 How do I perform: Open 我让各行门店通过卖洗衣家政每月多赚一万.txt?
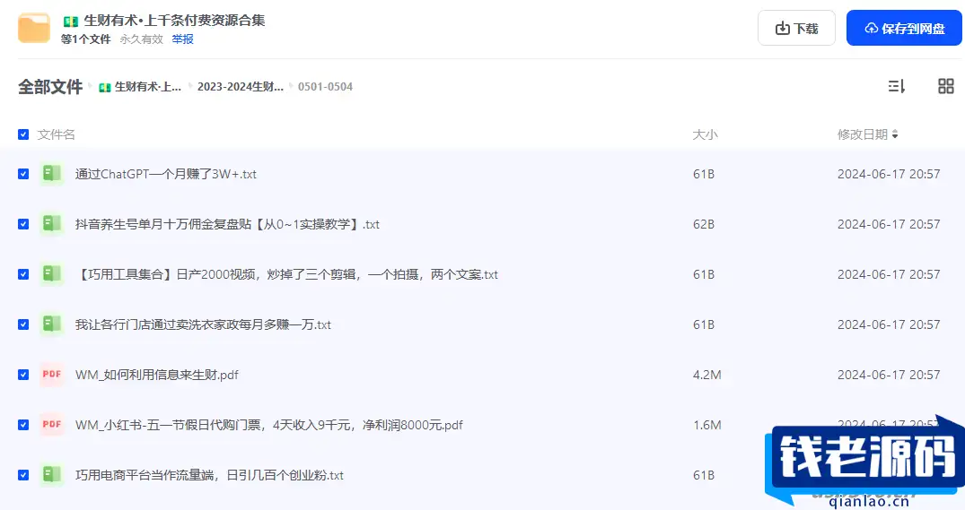[x=203, y=324]
